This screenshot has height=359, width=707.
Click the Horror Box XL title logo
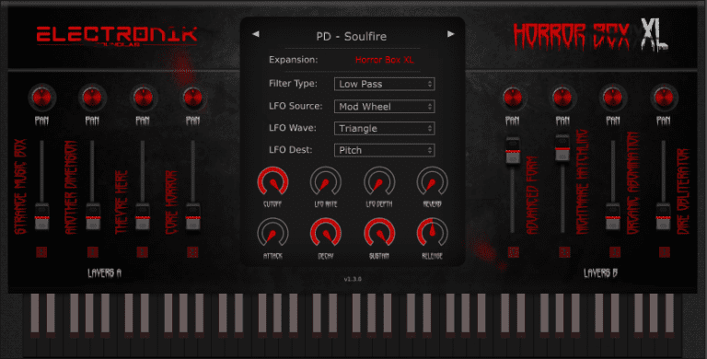click(590, 35)
